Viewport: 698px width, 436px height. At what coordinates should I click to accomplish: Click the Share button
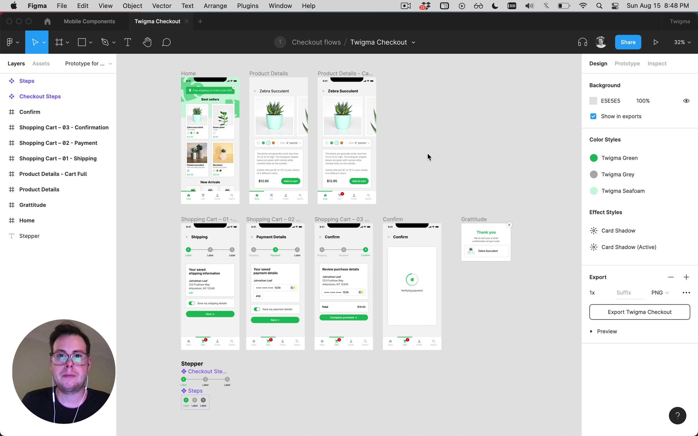pyautogui.click(x=628, y=42)
